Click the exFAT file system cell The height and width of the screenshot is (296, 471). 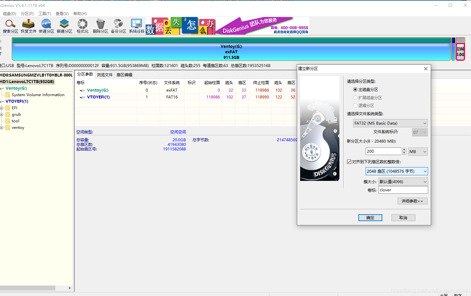point(172,90)
